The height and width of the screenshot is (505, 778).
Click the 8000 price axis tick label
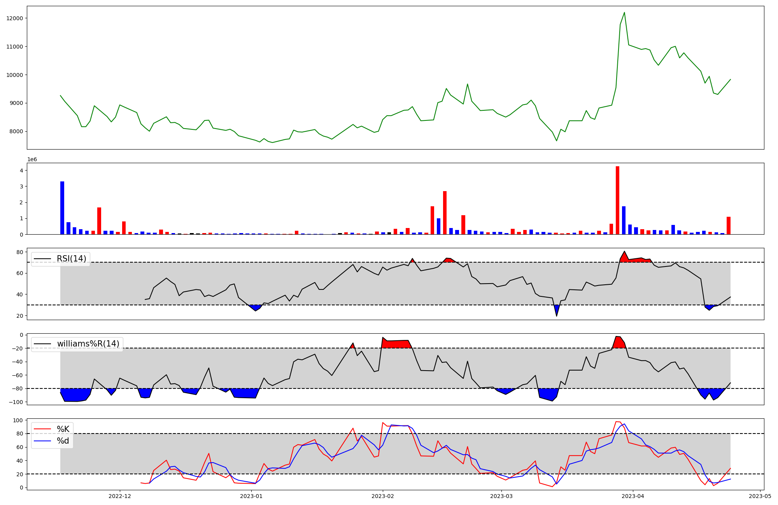[x=16, y=131]
